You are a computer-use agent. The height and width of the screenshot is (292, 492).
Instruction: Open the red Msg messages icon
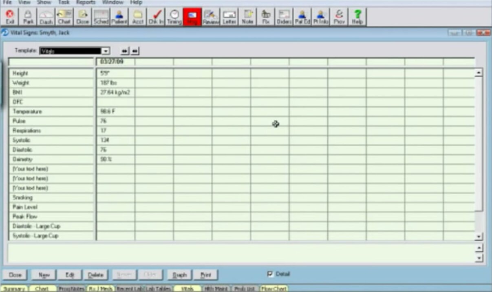[192, 17]
